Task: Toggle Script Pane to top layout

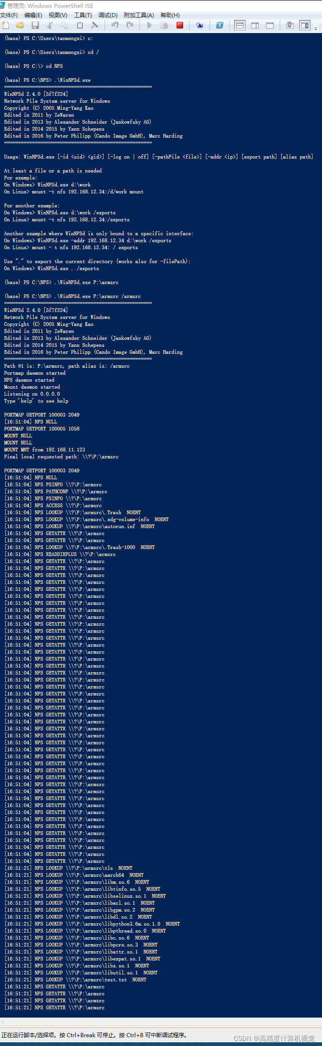Action: 240,26
